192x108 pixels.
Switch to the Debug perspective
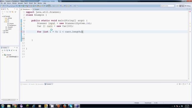[x=188, y=6]
